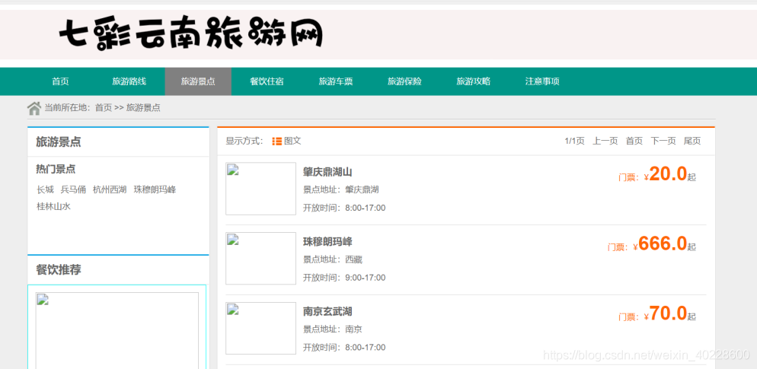Open 注意事项 in navigation bar
The width and height of the screenshot is (757, 369).
coord(542,81)
